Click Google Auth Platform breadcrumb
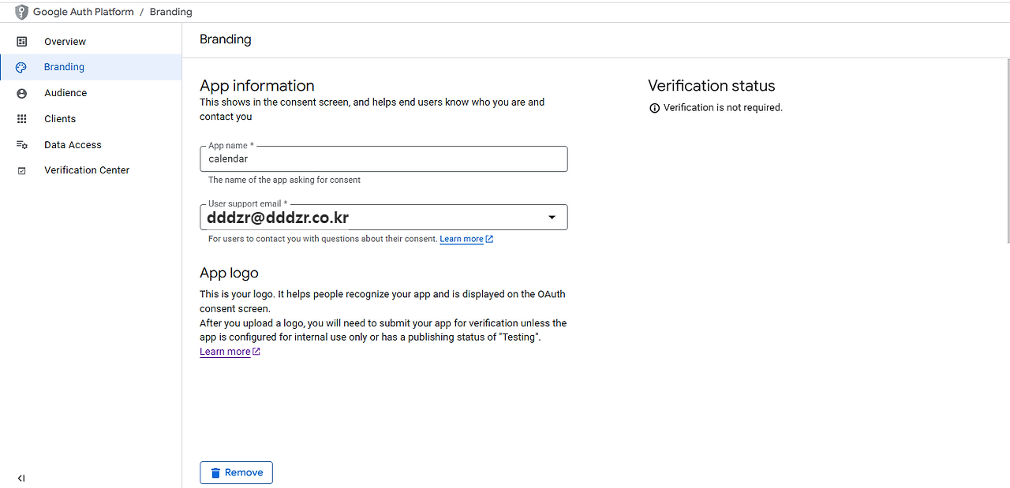The image size is (1010, 488). pos(84,12)
